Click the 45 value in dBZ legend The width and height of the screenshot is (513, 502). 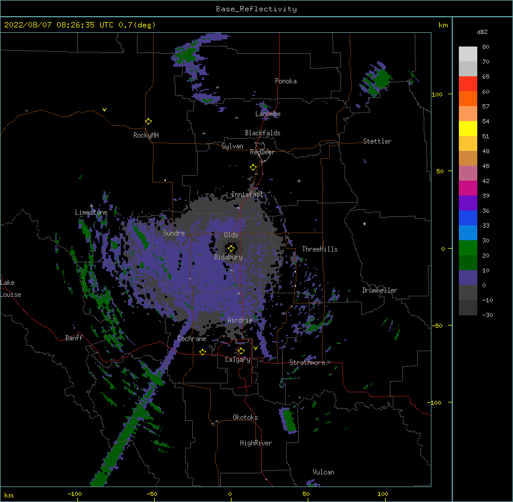486,166
